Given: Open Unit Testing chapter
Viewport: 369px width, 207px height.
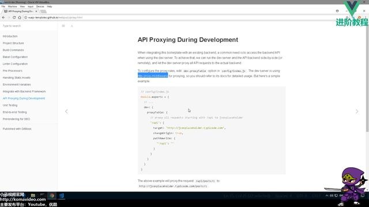Looking at the screenshot, I should pyautogui.click(x=10, y=105).
